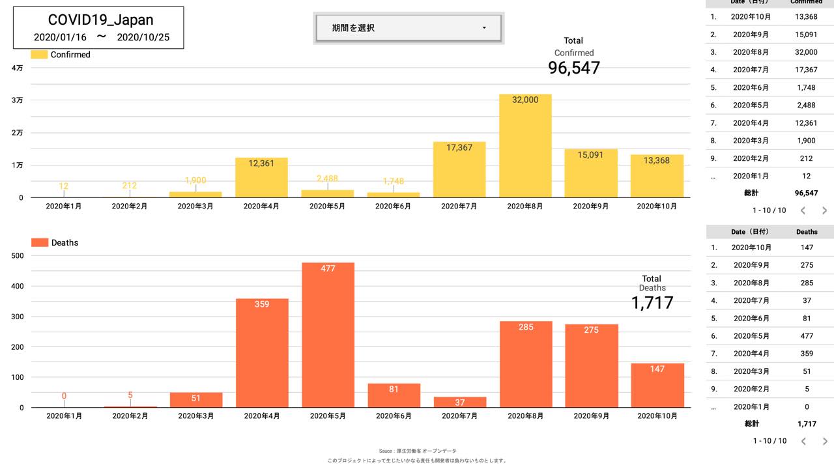Sort table by the Deaths column header
The width and height of the screenshot is (834, 469).
[806, 231]
